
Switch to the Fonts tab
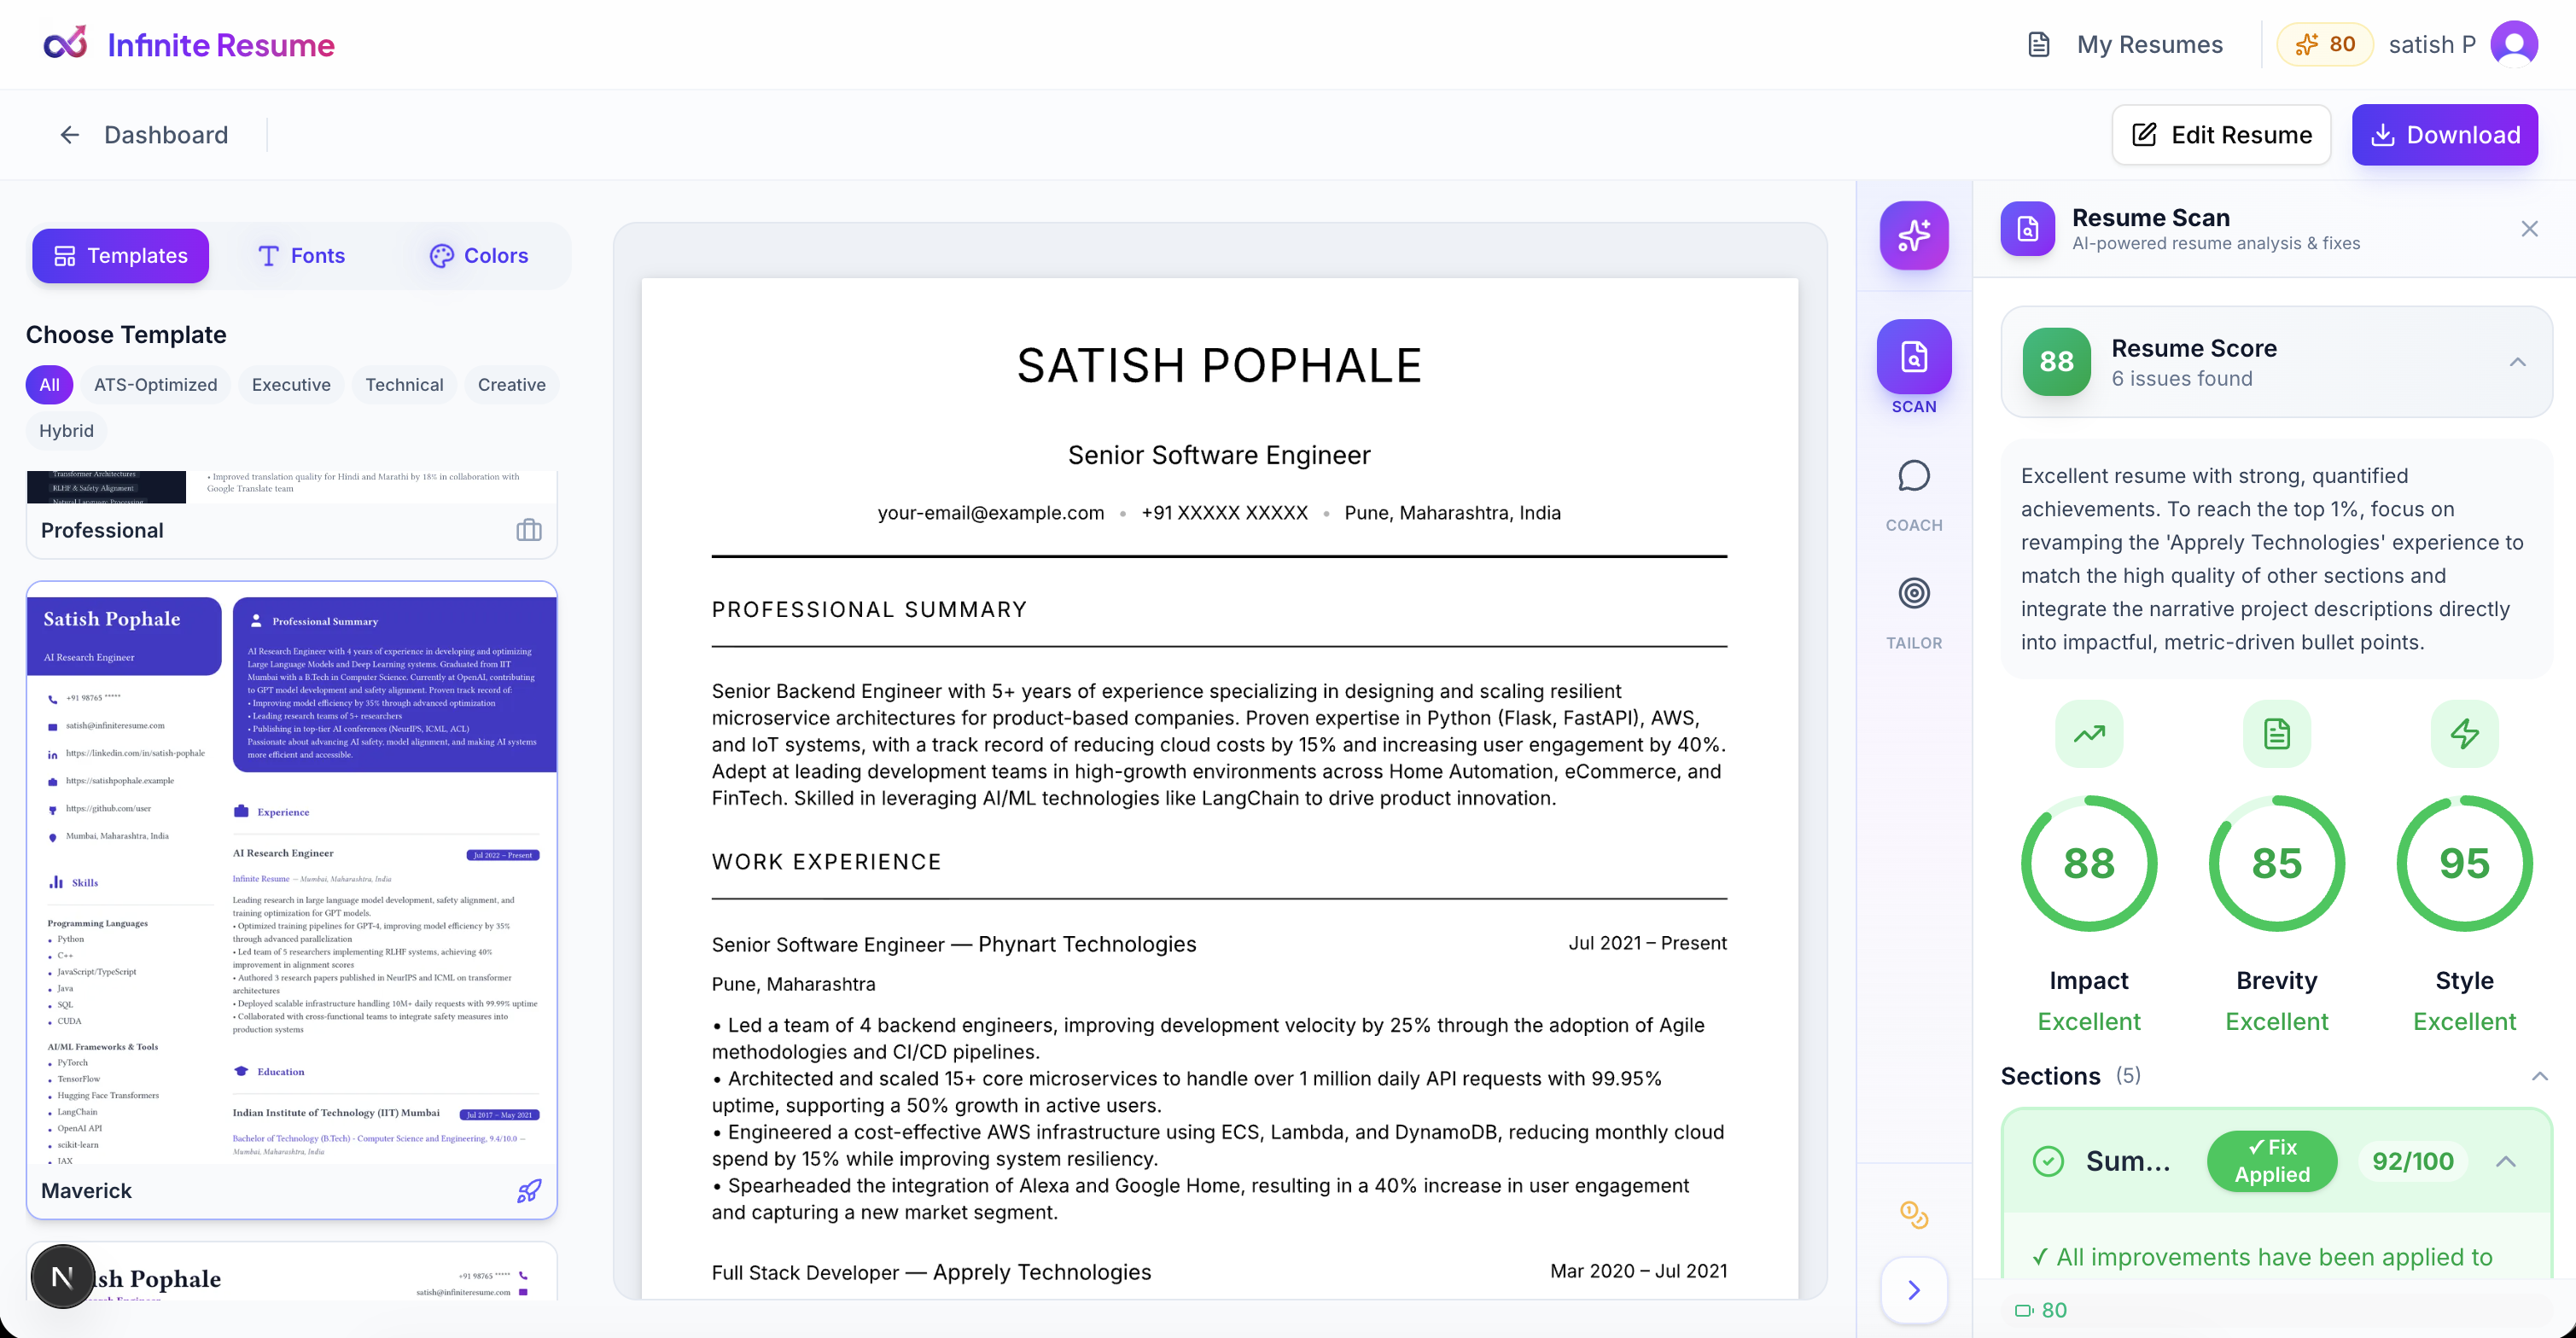[x=302, y=255]
